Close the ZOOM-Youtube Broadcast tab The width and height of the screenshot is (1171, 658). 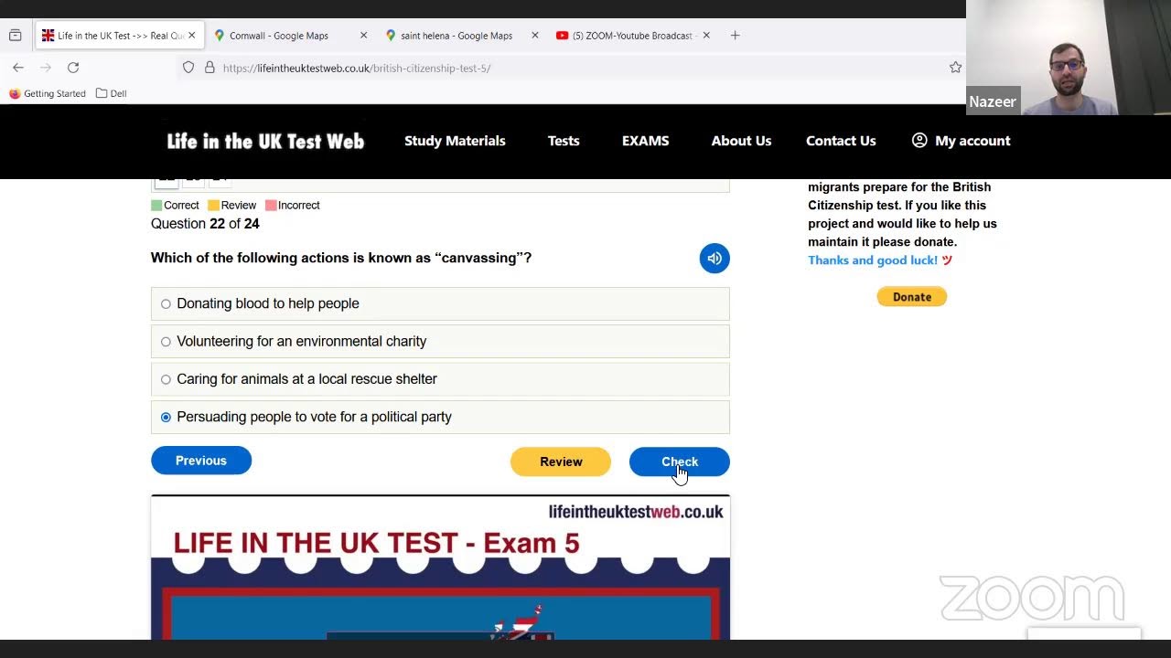pyautogui.click(x=706, y=36)
